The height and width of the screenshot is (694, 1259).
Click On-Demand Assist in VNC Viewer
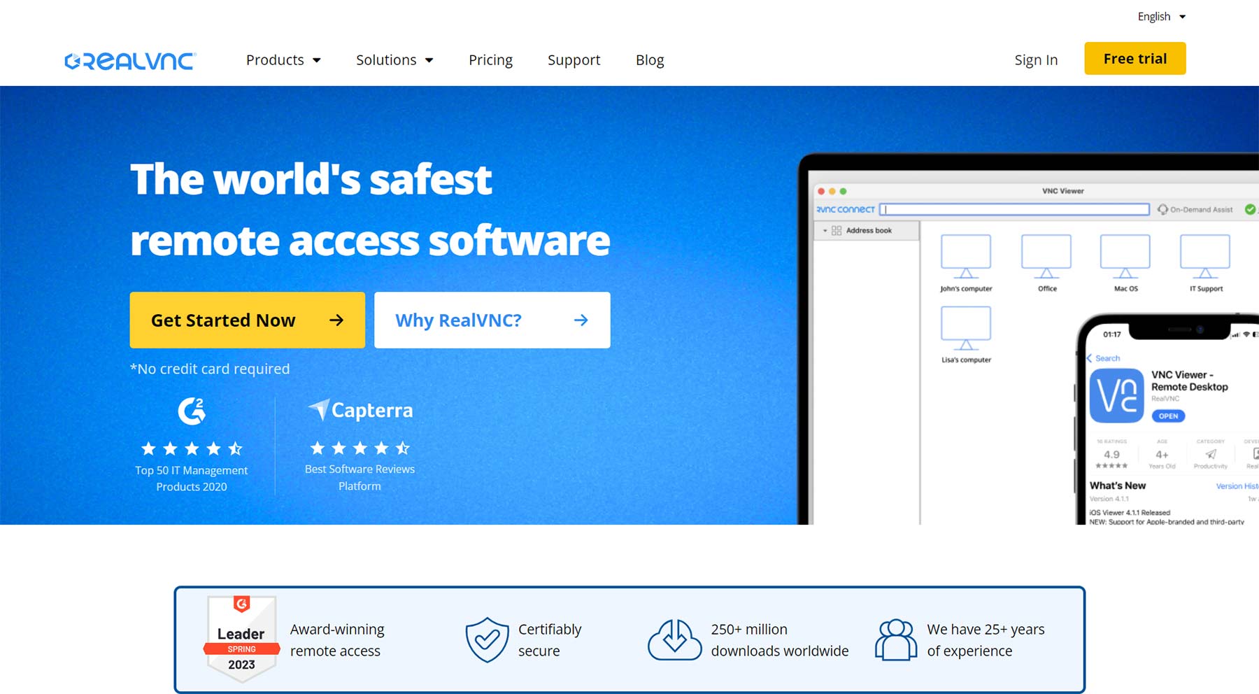click(x=1195, y=209)
